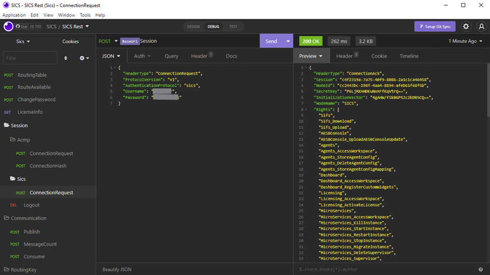Open the POST method dropdown
490x275 pixels.
(108, 42)
